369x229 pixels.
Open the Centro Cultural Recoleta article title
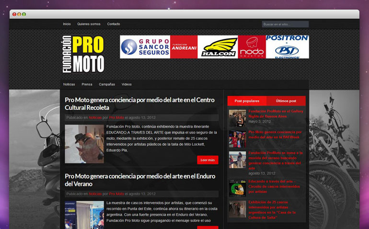(139, 103)
